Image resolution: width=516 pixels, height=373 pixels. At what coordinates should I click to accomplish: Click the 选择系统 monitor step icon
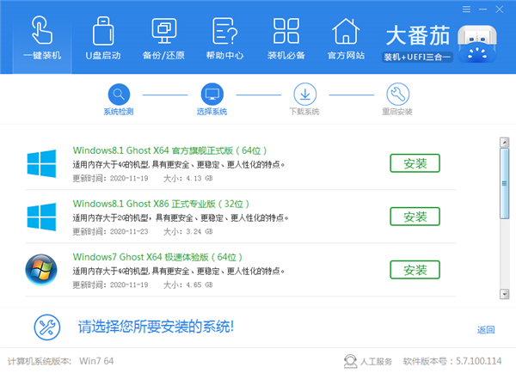click(x=212, y=95)
